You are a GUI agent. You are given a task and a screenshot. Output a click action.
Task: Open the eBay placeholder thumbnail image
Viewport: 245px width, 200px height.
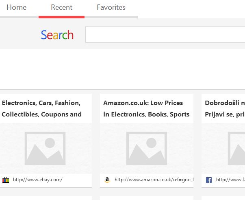pyautogui.click(x=45, y=148)
